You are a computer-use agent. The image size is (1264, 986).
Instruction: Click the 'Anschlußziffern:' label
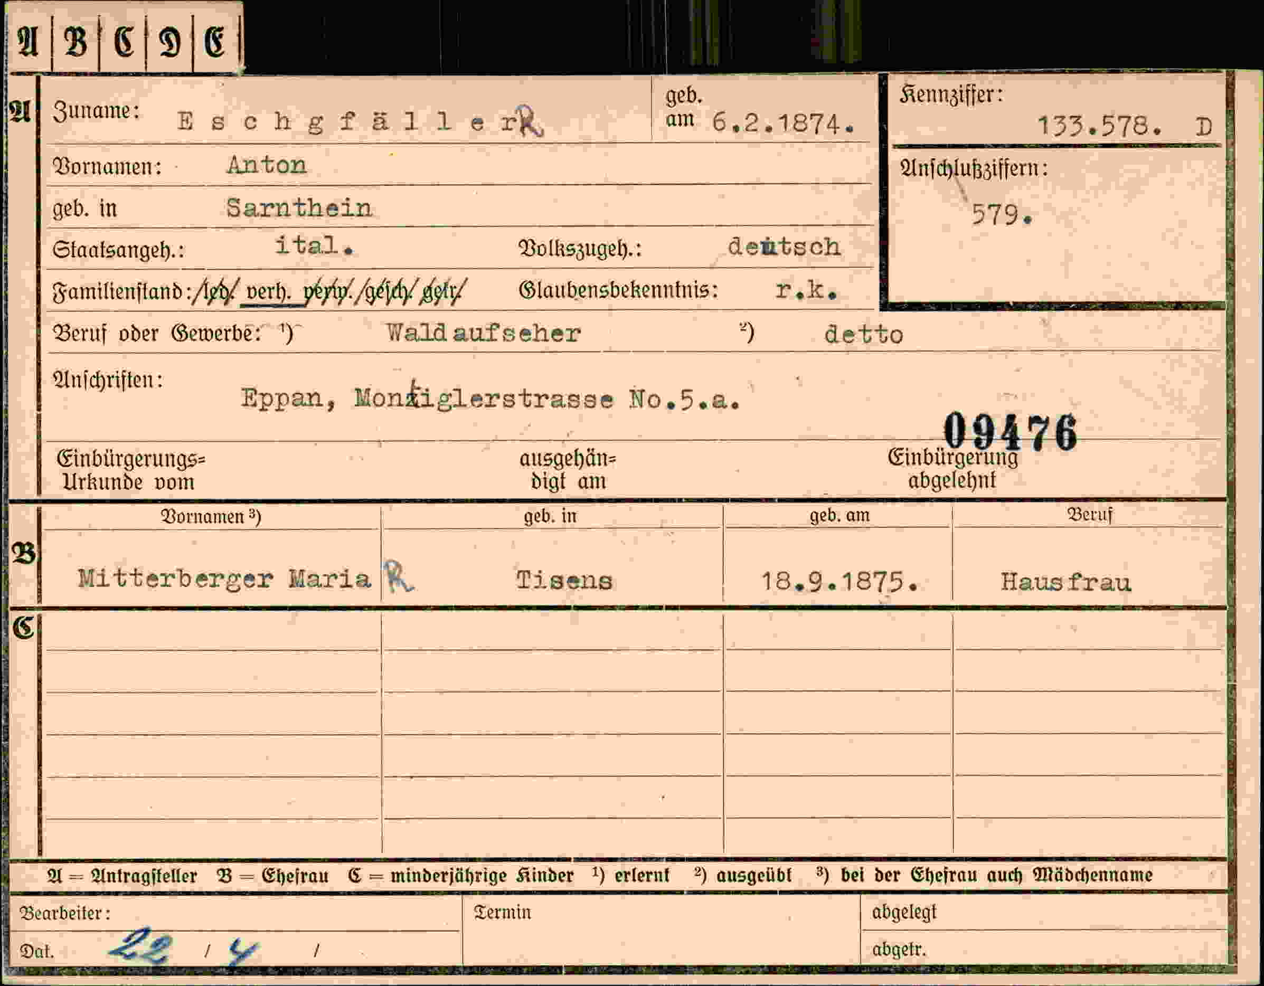pos(974,168)
